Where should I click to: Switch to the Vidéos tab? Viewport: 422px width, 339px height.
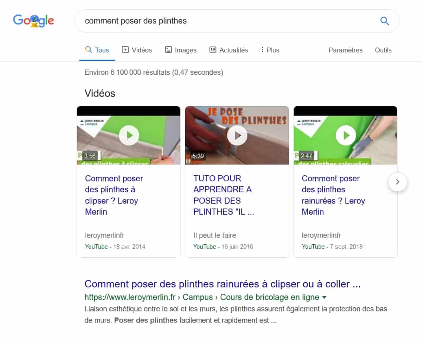click(137, 50)
